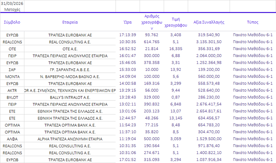
Task: Select the date cell 31/03/2026
Action: pos(12,3)
